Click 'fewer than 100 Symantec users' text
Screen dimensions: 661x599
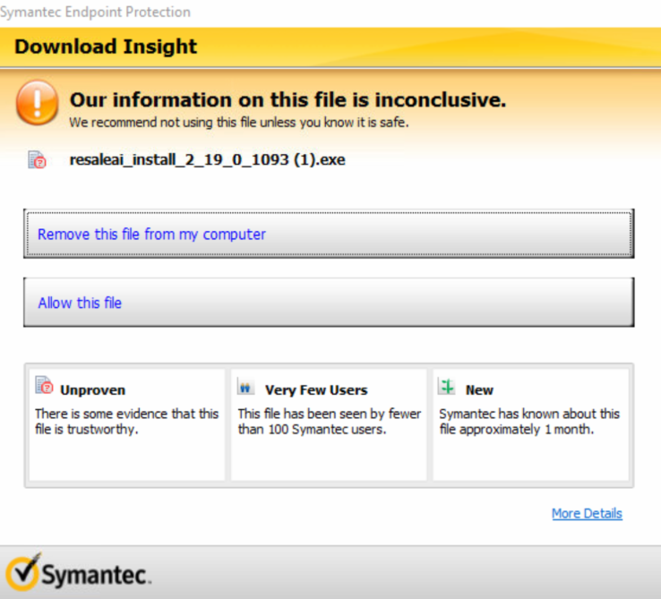pyautogui.click(x=330, y=422)
